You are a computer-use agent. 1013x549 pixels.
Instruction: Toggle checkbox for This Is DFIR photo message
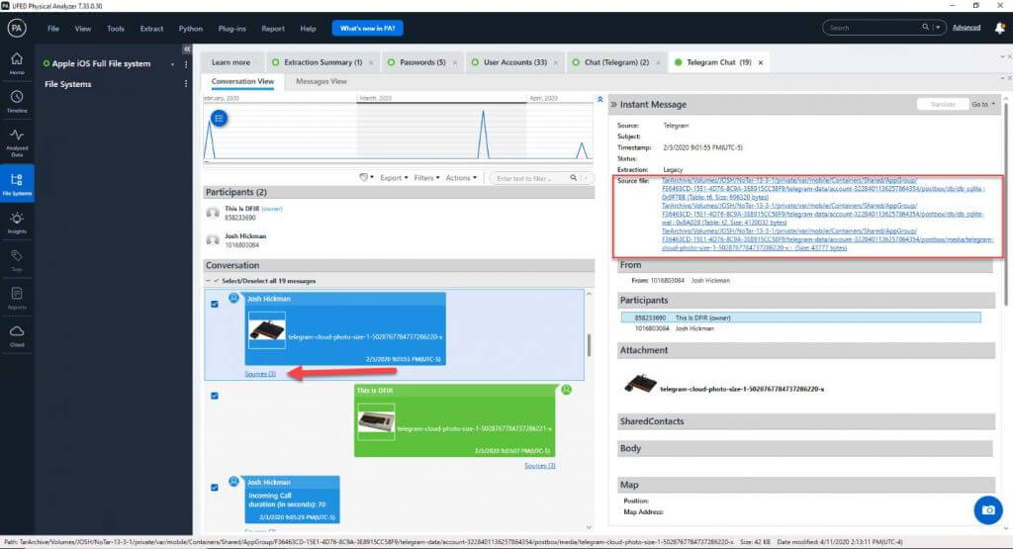coord(215,396)
